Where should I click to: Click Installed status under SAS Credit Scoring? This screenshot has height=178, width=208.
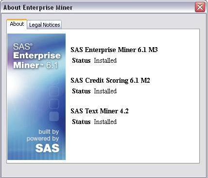pos(105,91)
